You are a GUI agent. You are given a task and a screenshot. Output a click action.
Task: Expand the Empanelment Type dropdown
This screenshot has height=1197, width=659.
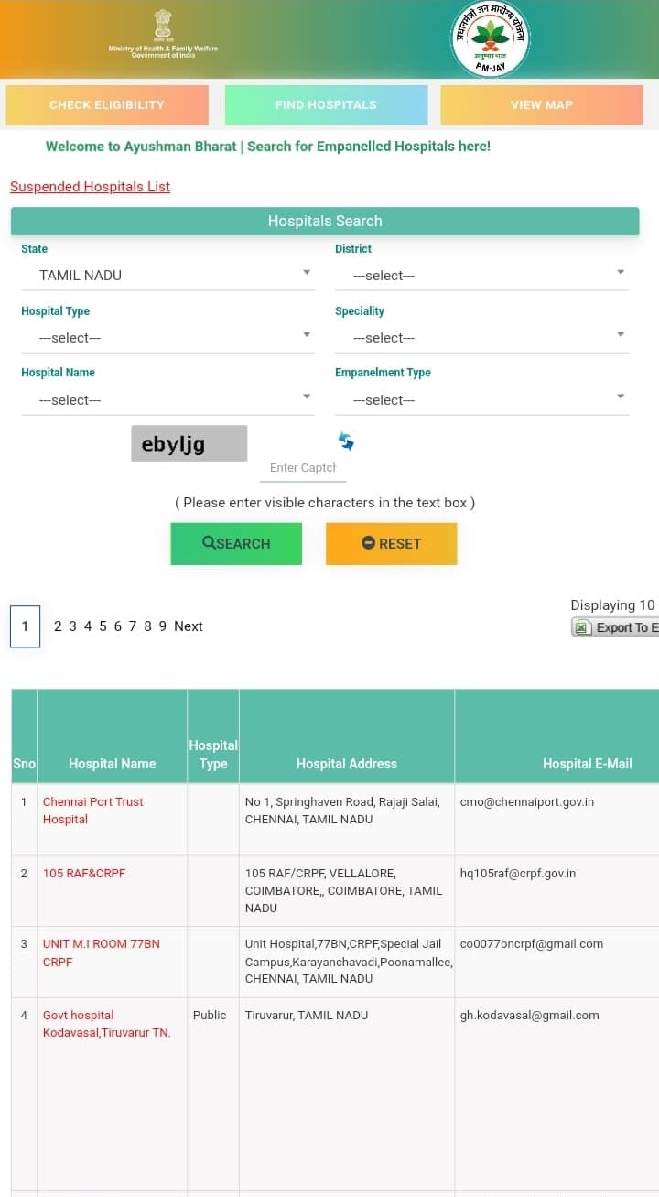481,399
